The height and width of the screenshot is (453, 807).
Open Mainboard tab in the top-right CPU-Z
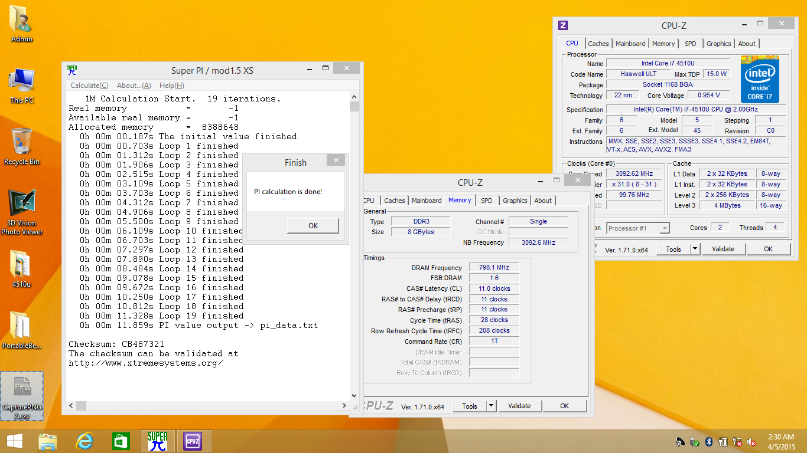(x=630, y=44)
